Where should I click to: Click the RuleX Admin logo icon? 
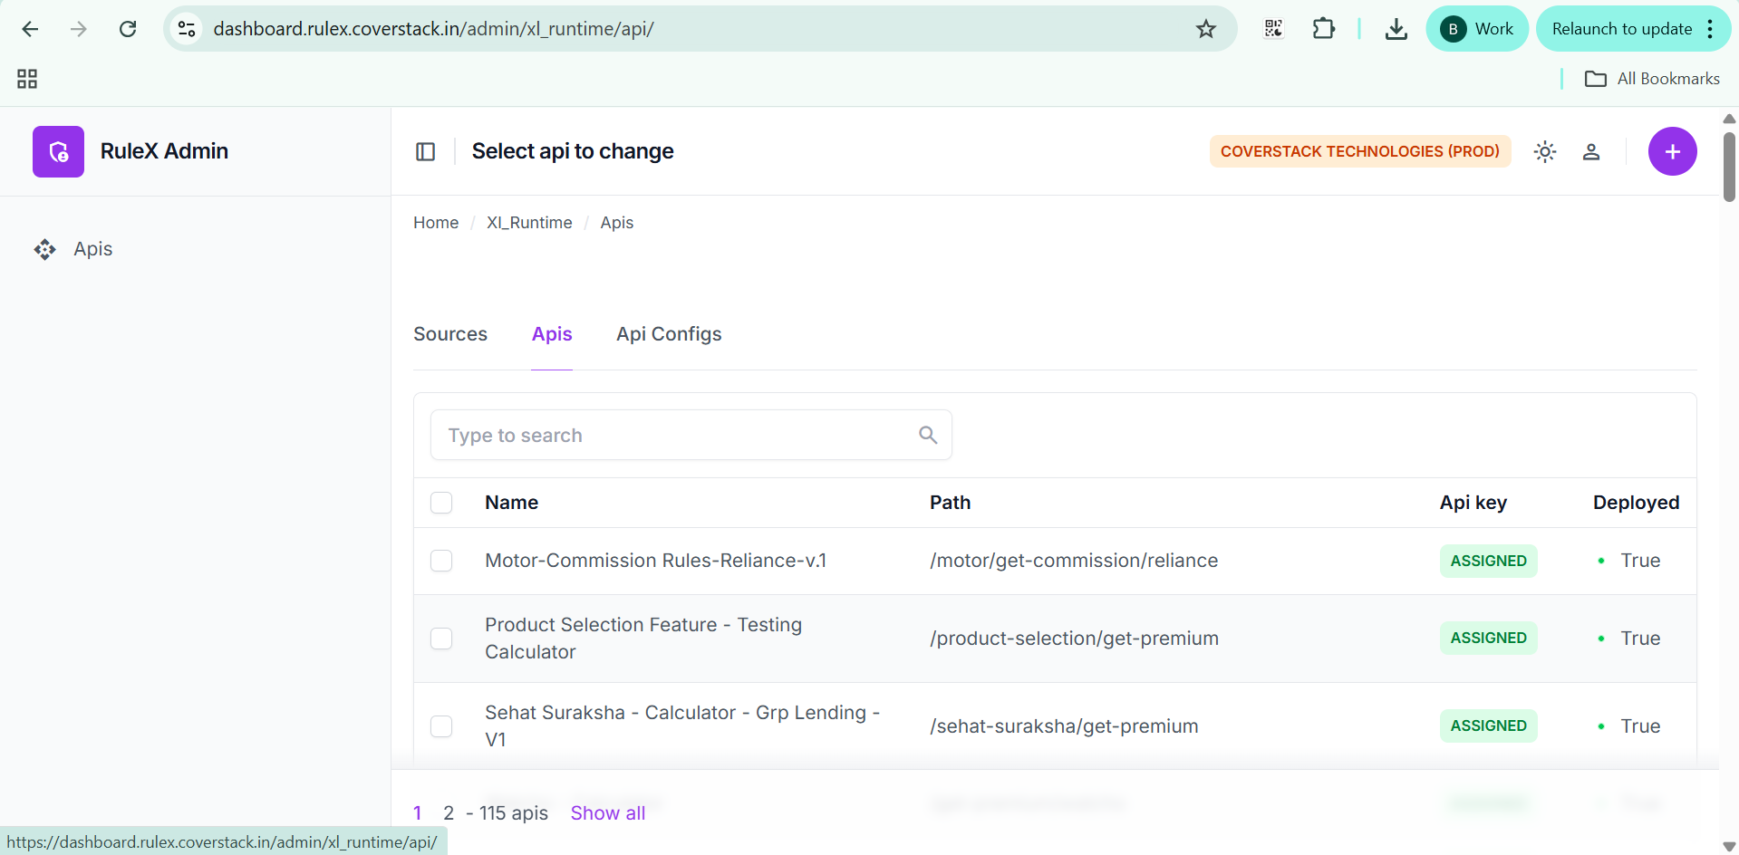coord(58,151)
